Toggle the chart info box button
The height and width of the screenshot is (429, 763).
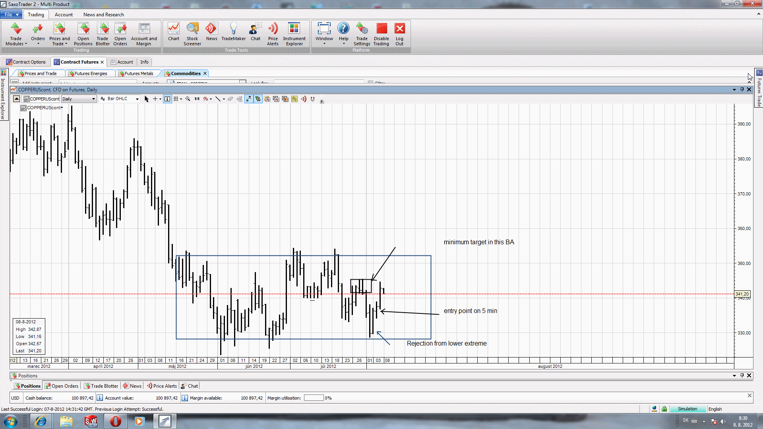click(x=167, y=99)
